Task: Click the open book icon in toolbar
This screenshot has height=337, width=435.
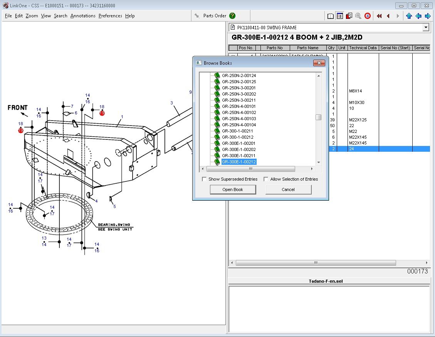Action: point(331,16)
